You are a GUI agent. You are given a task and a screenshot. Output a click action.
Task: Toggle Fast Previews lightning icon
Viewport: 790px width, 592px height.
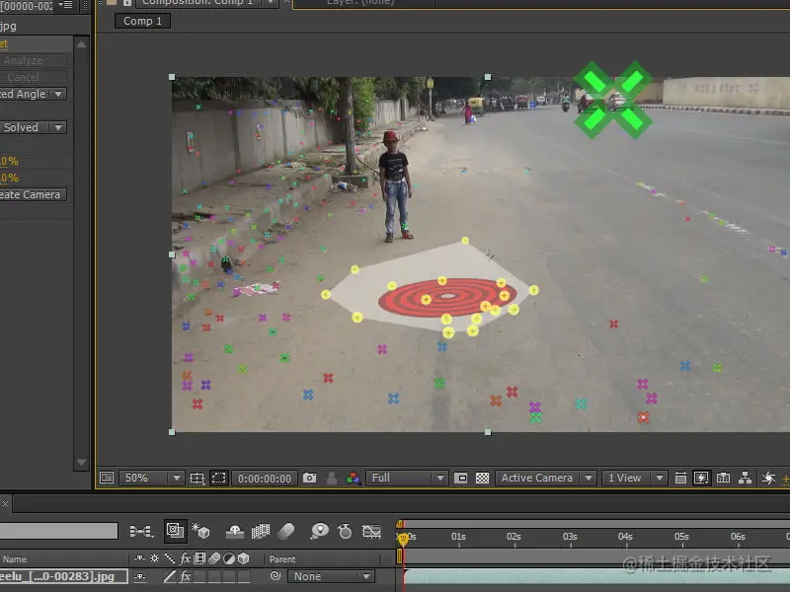[701, 478]
